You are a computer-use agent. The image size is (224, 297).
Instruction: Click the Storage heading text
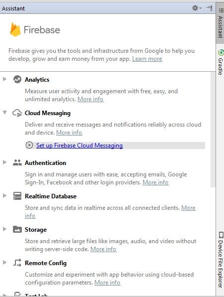[36, 230]
